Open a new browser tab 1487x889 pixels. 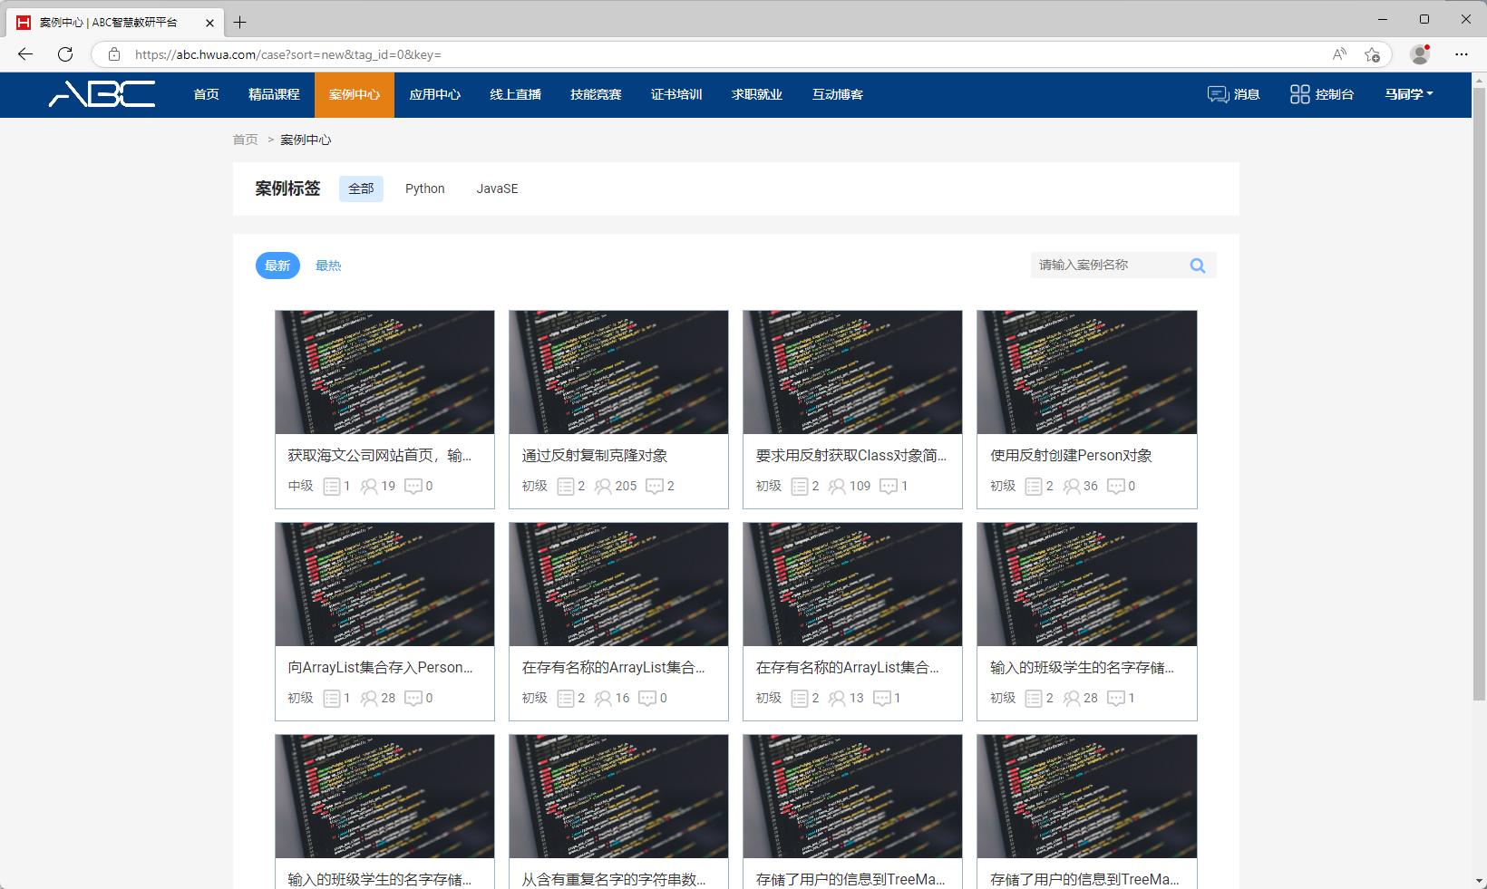point(240,23)
